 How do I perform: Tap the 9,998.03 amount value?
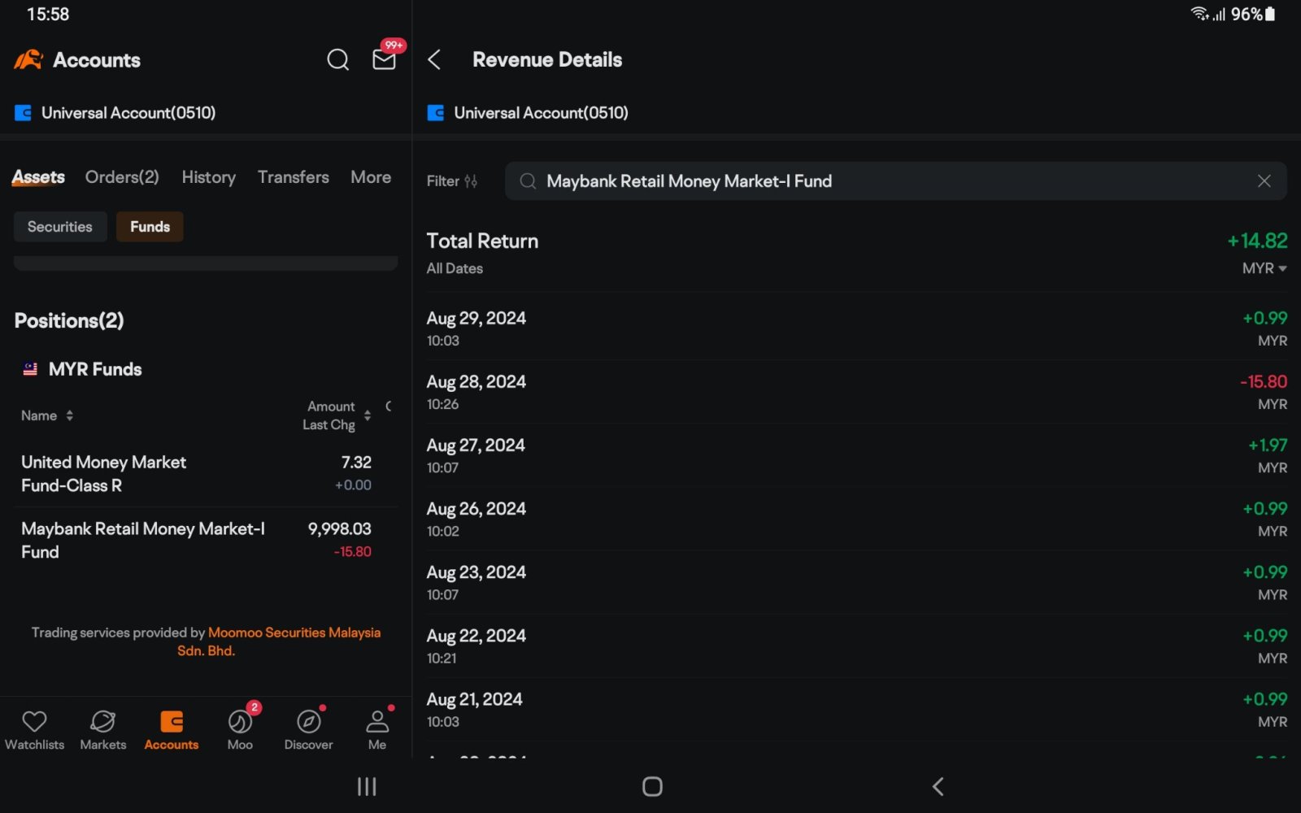click(x=339, y=529)
